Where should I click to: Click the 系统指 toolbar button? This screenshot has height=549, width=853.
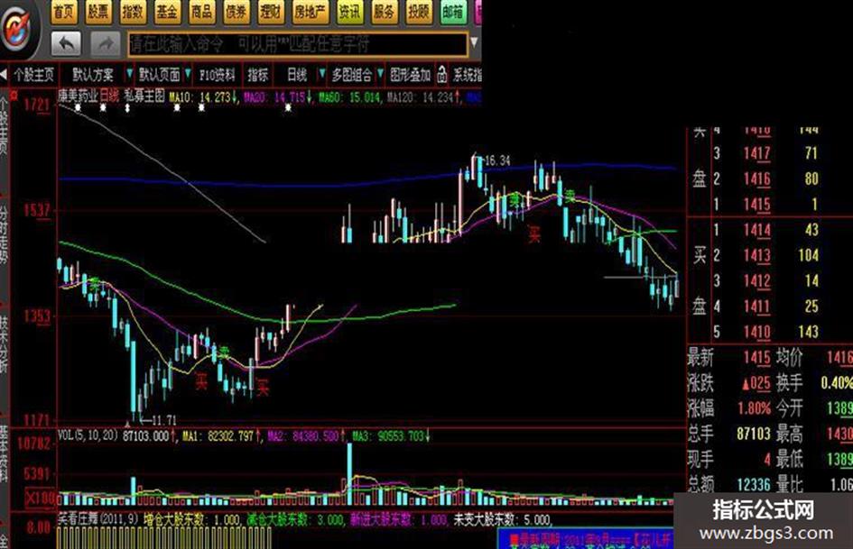[x=468, y=75]
